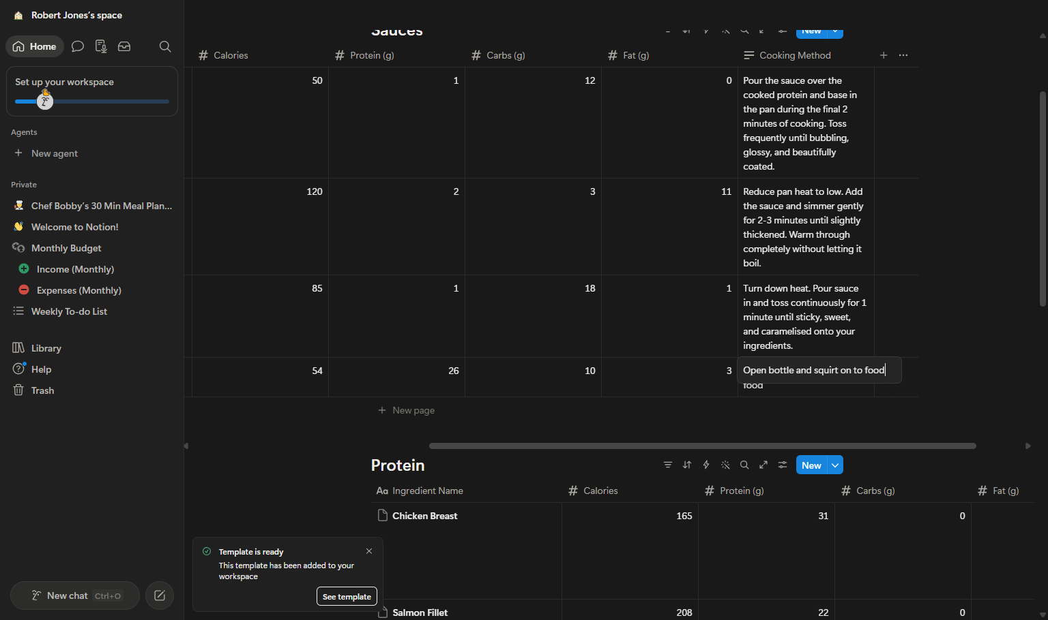Open the inbox tray icon
1048x620 pixels.
click(x=124, y=46)
